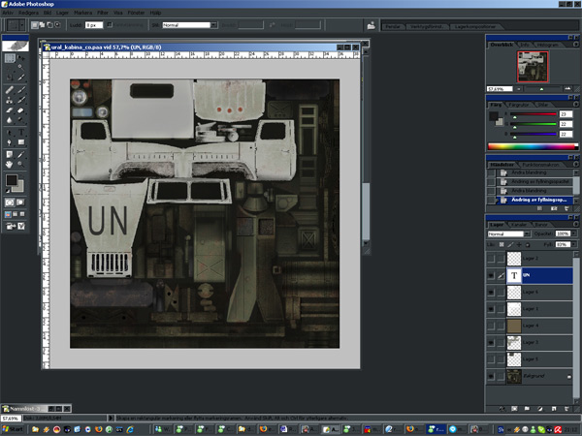Select the Hand tool
The width and height of the screenshot is (582, 436).
9,165
